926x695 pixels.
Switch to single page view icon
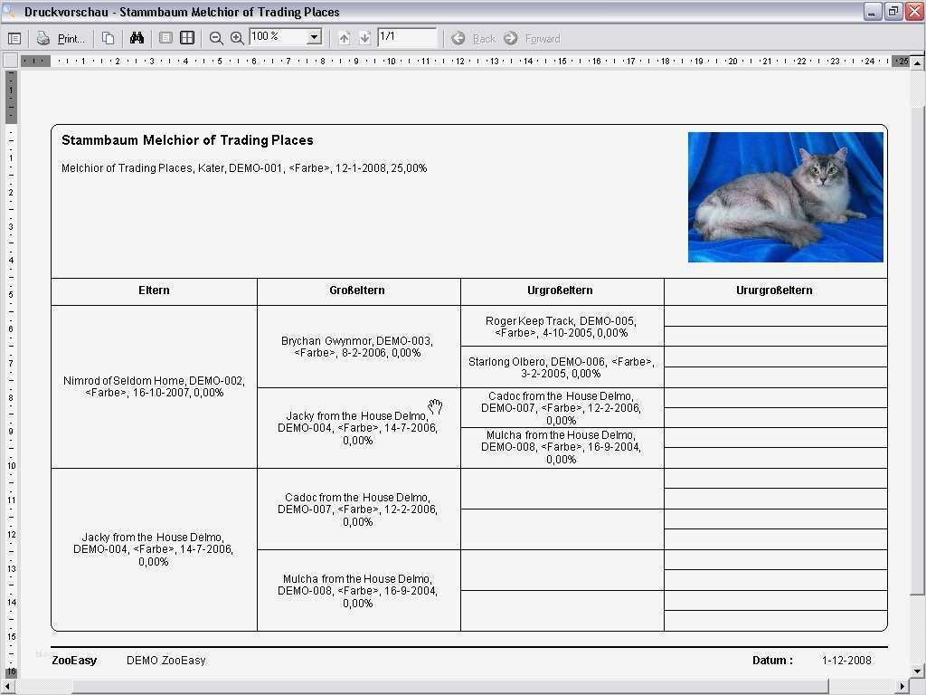coord(166,37)
